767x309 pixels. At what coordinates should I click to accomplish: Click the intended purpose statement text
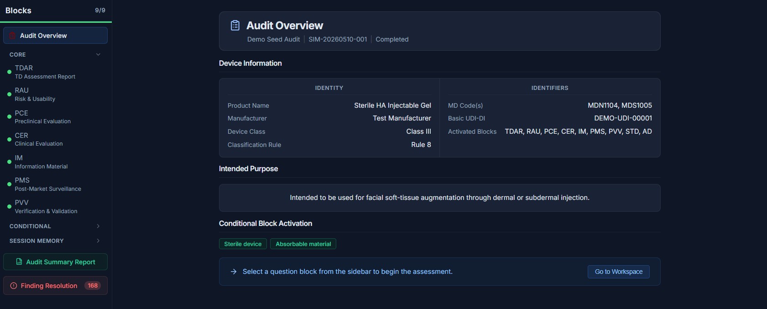point(439,198)
